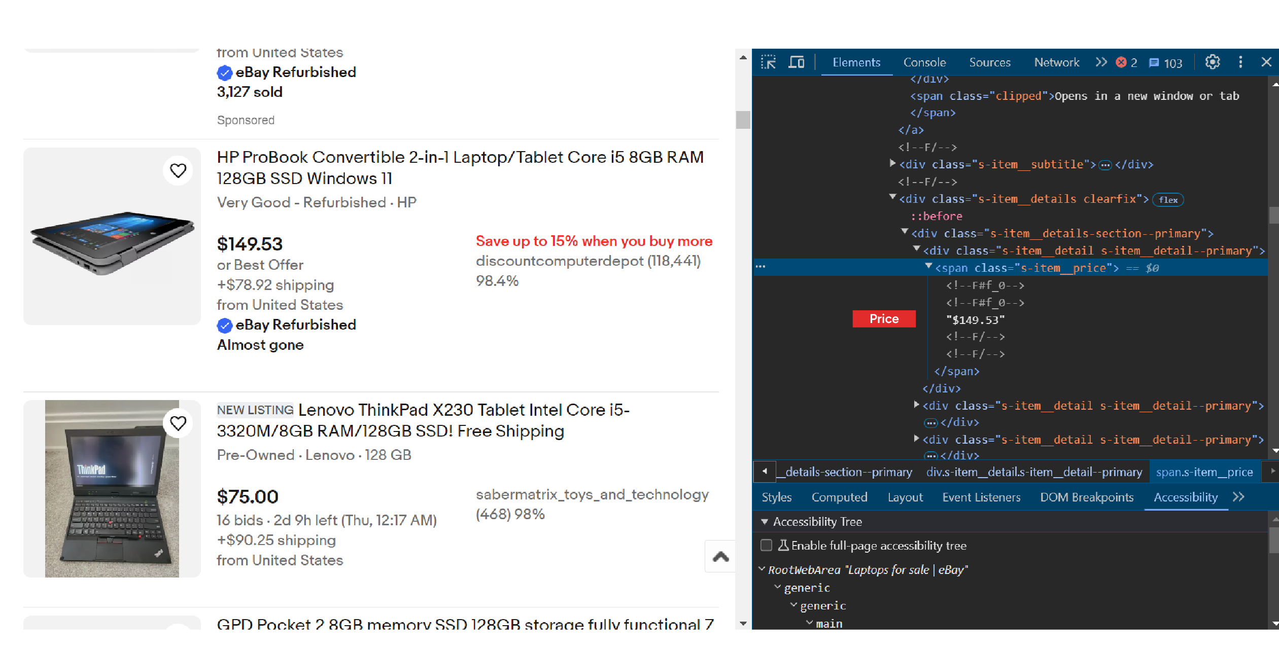
Task: Click the Save up to 15% promo text
Action: (594, 241)
